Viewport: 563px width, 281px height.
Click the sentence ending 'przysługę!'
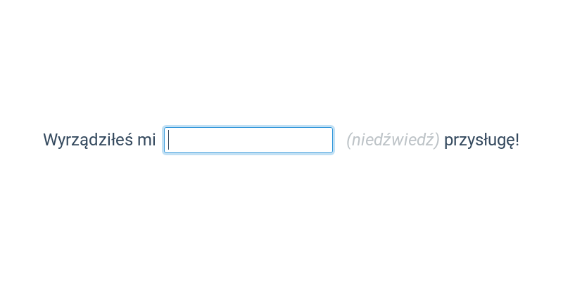tap(481, 140)
